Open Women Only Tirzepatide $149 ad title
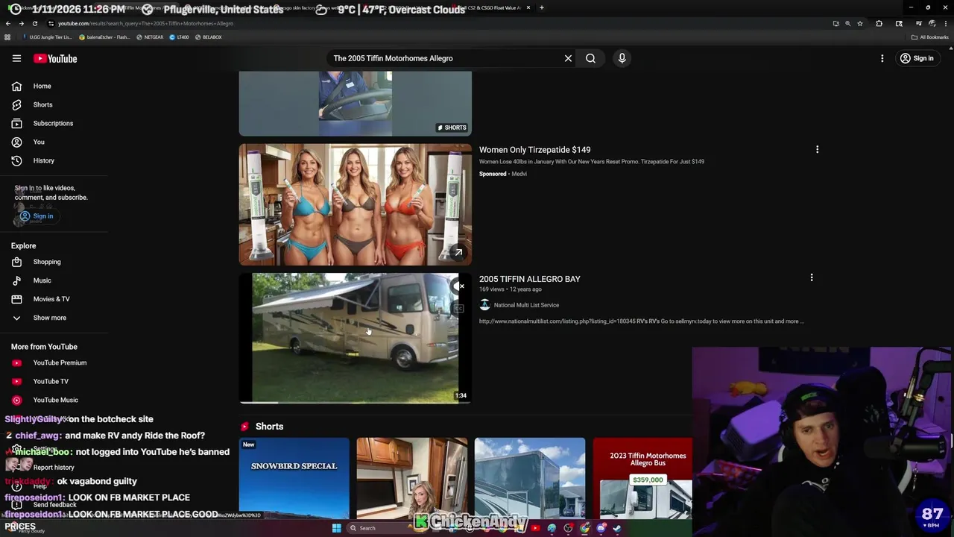Image resolution: width=954 pixels, height=537 pixels. point(534,150)
